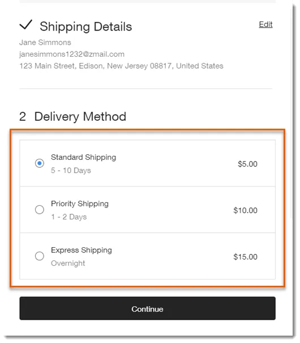Click the checkmark icon beside Shipping Details
The height and width of the screenshot is (343, 300).
(x=26, y=24)
